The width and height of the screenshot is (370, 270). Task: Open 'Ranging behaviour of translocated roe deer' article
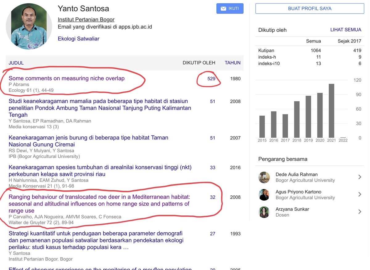(x=100, y=204)
